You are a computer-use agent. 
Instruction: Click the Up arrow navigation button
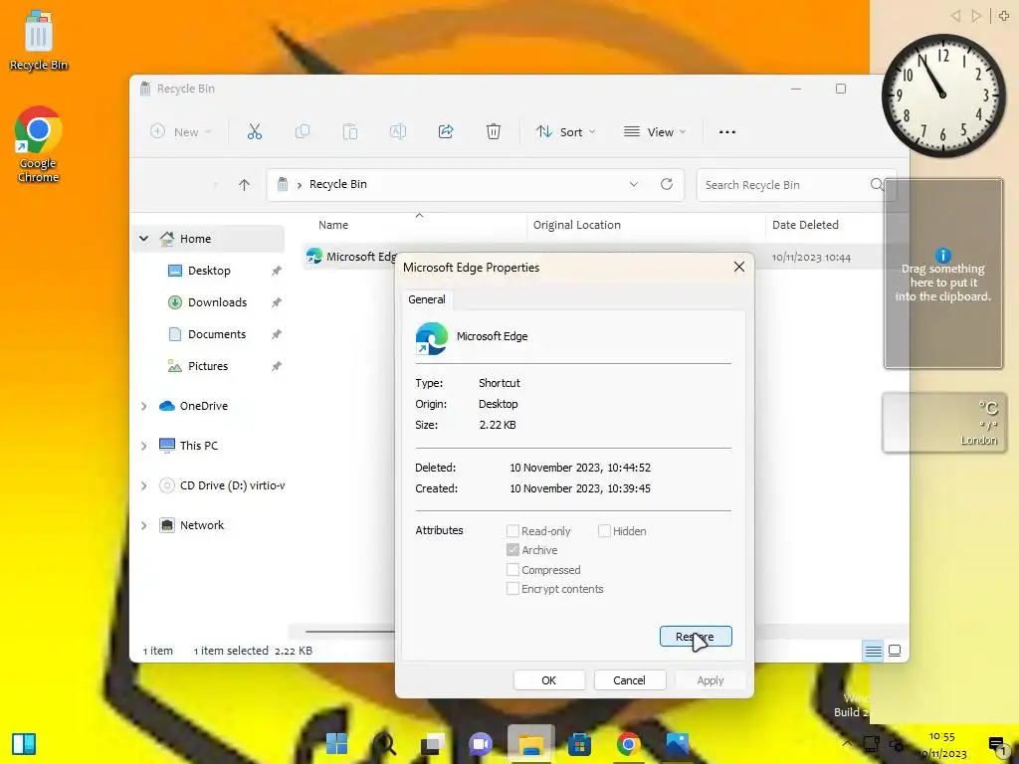(x=245, y=185)
